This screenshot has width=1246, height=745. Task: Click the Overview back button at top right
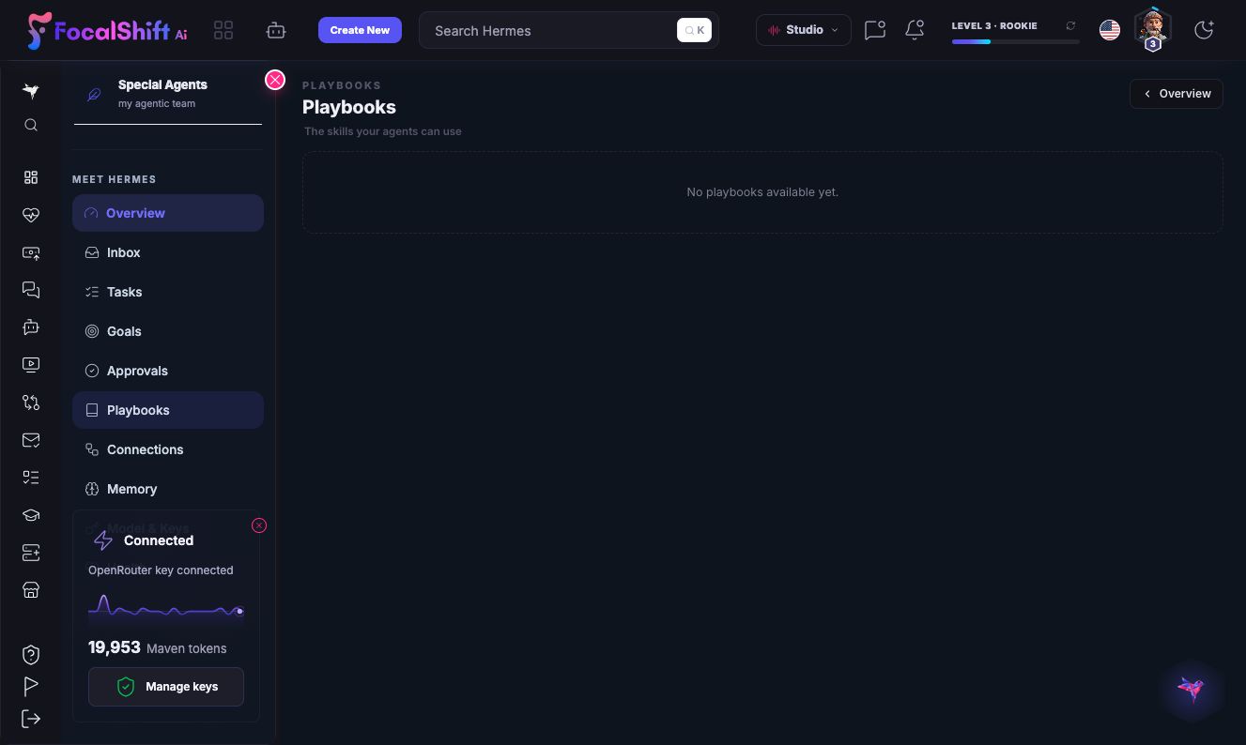1177,94
